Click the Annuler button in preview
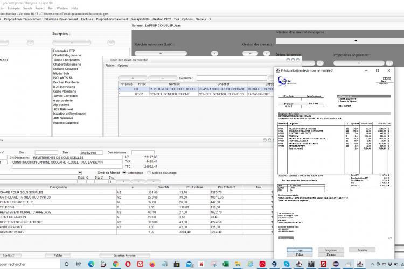Screen dimensions: 404x269 coord(363,250)
